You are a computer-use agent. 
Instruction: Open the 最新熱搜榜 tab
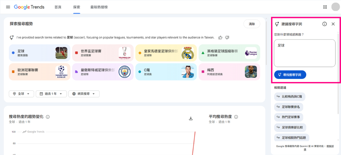(99, 7)
